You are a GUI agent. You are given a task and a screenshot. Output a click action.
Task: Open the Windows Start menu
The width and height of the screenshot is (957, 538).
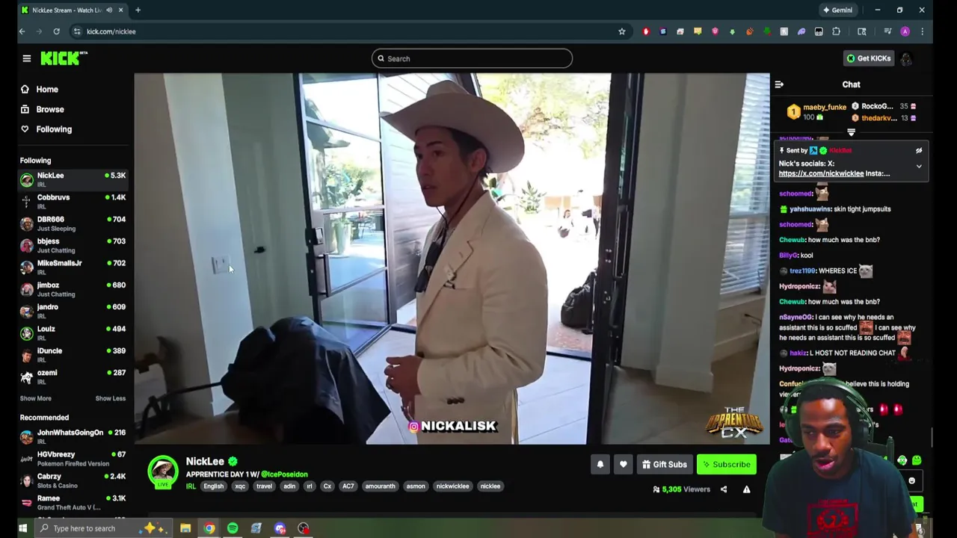(22, 528)
